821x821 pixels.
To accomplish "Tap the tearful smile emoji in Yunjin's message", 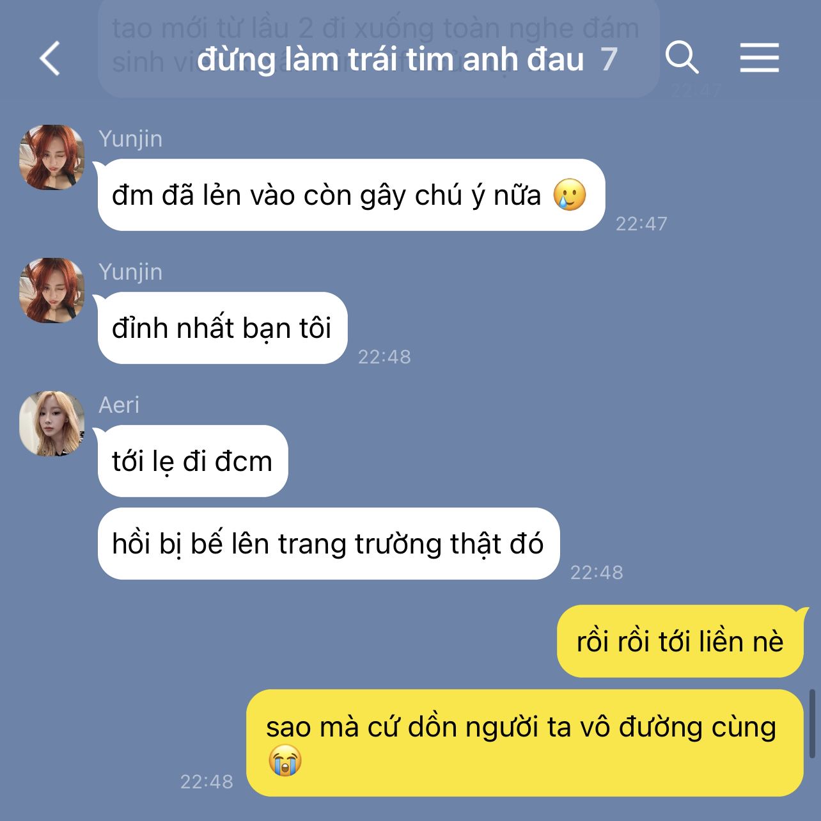I will click(x=570, y=195).
